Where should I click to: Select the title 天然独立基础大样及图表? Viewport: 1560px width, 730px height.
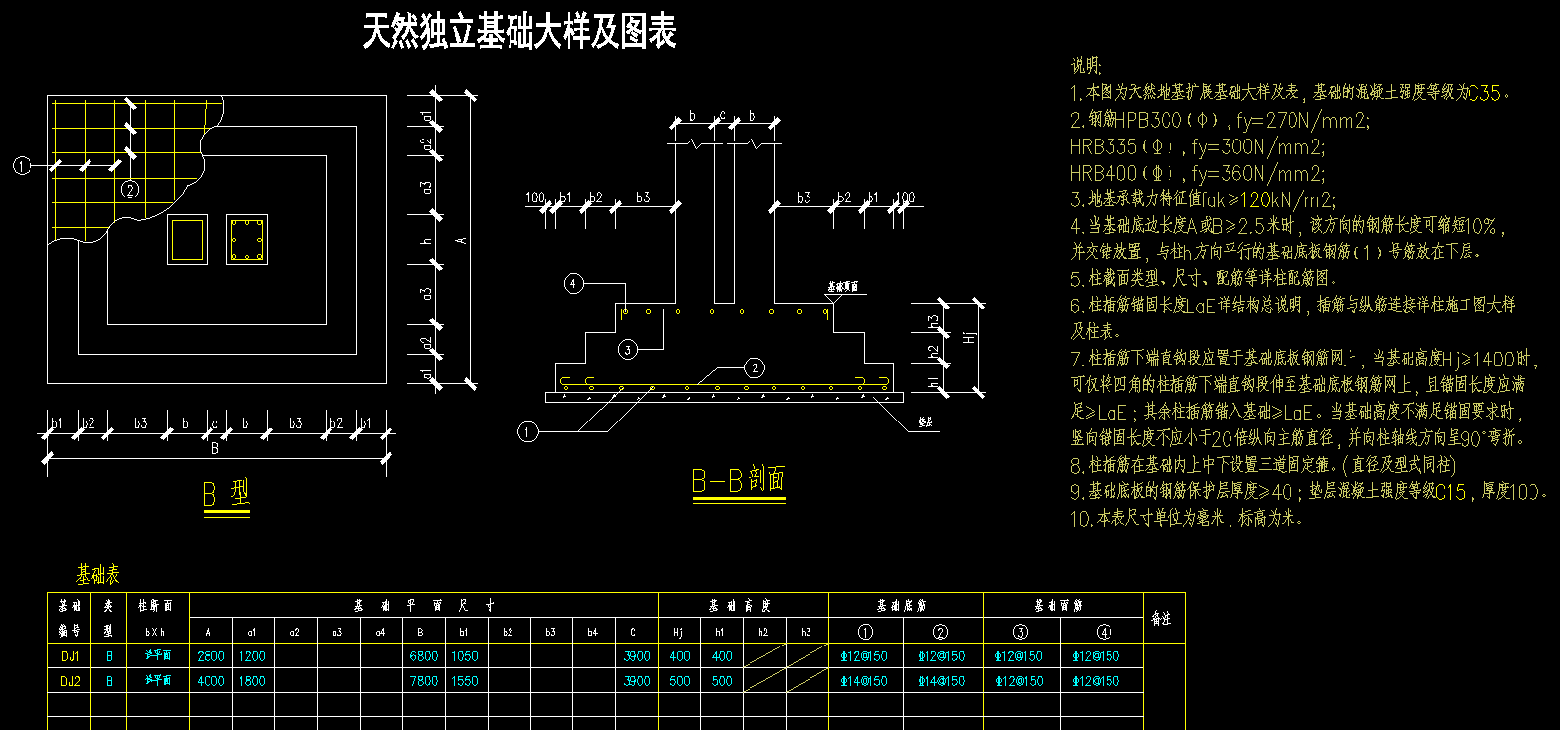tap(519, 31)
